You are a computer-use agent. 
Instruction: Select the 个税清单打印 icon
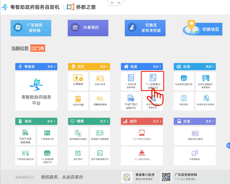click(47, 135)
